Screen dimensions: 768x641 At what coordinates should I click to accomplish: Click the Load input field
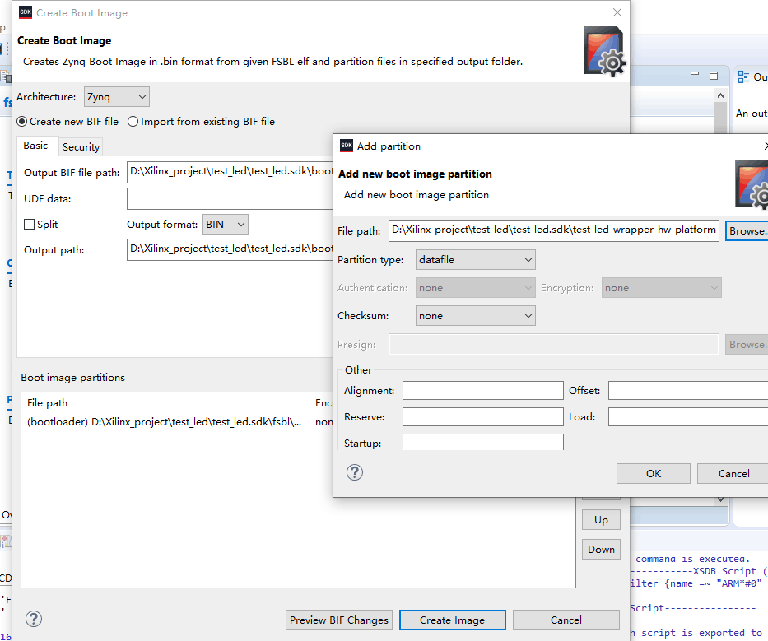point(688,416)
